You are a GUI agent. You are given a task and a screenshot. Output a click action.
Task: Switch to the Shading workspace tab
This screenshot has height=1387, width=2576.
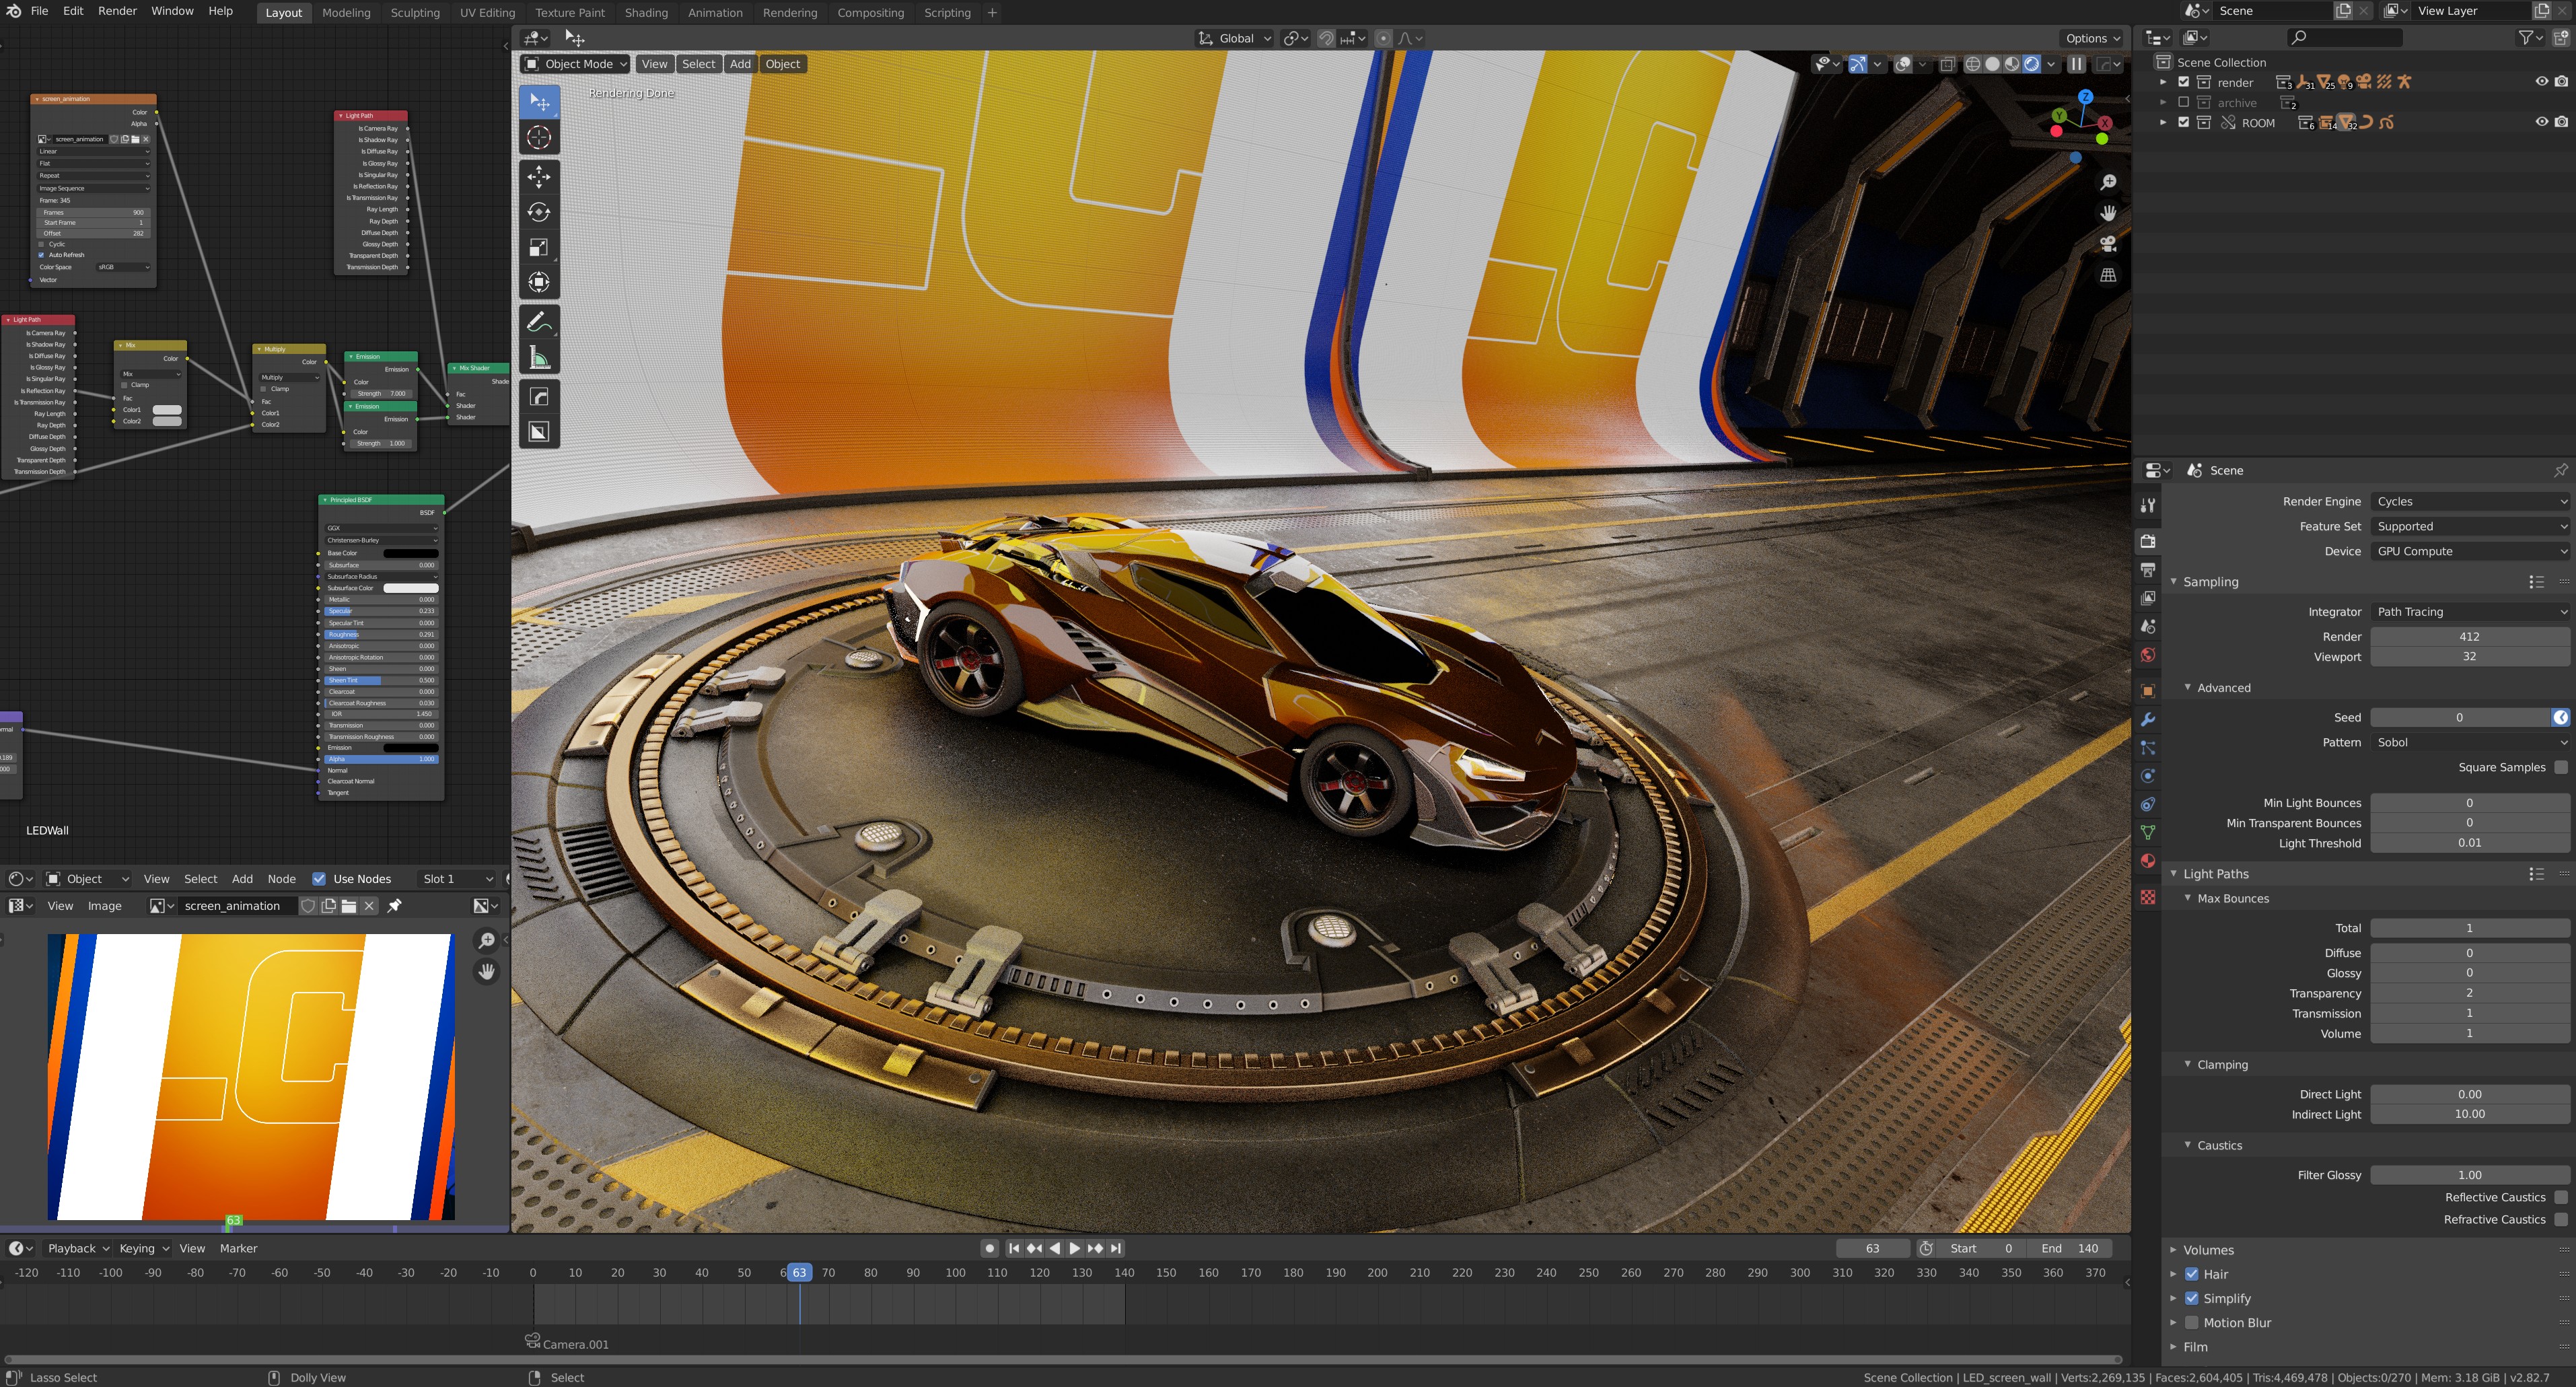[646, 12]
